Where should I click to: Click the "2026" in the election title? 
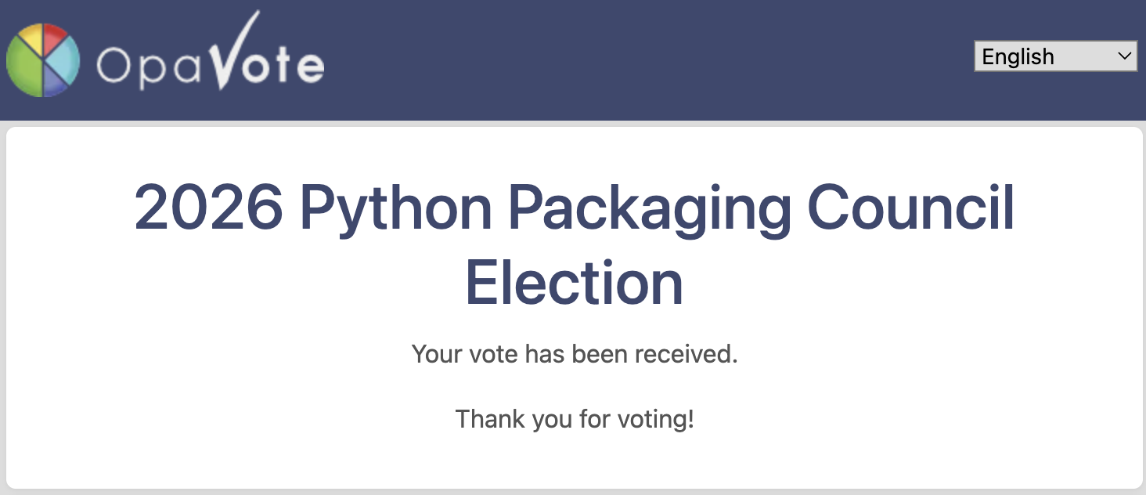208,207
